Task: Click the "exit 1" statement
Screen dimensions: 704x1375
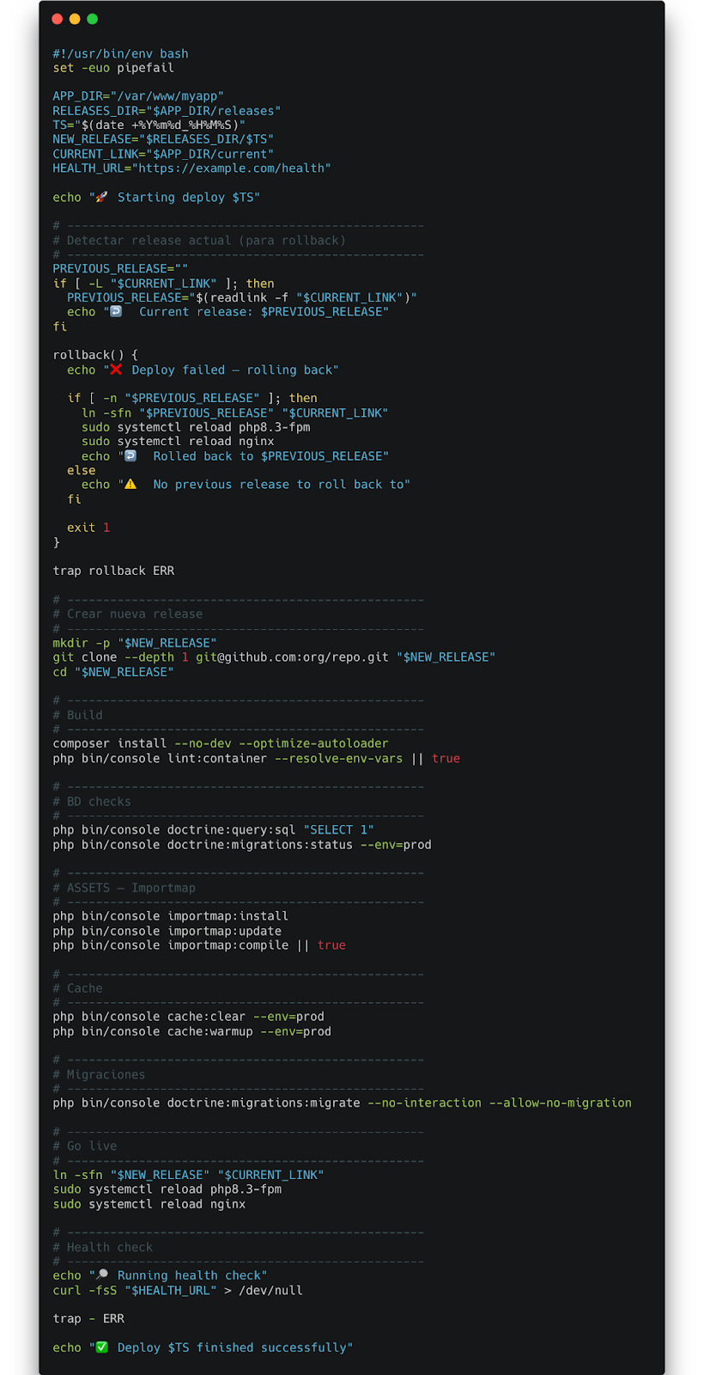Action: (x=88, y=528)
